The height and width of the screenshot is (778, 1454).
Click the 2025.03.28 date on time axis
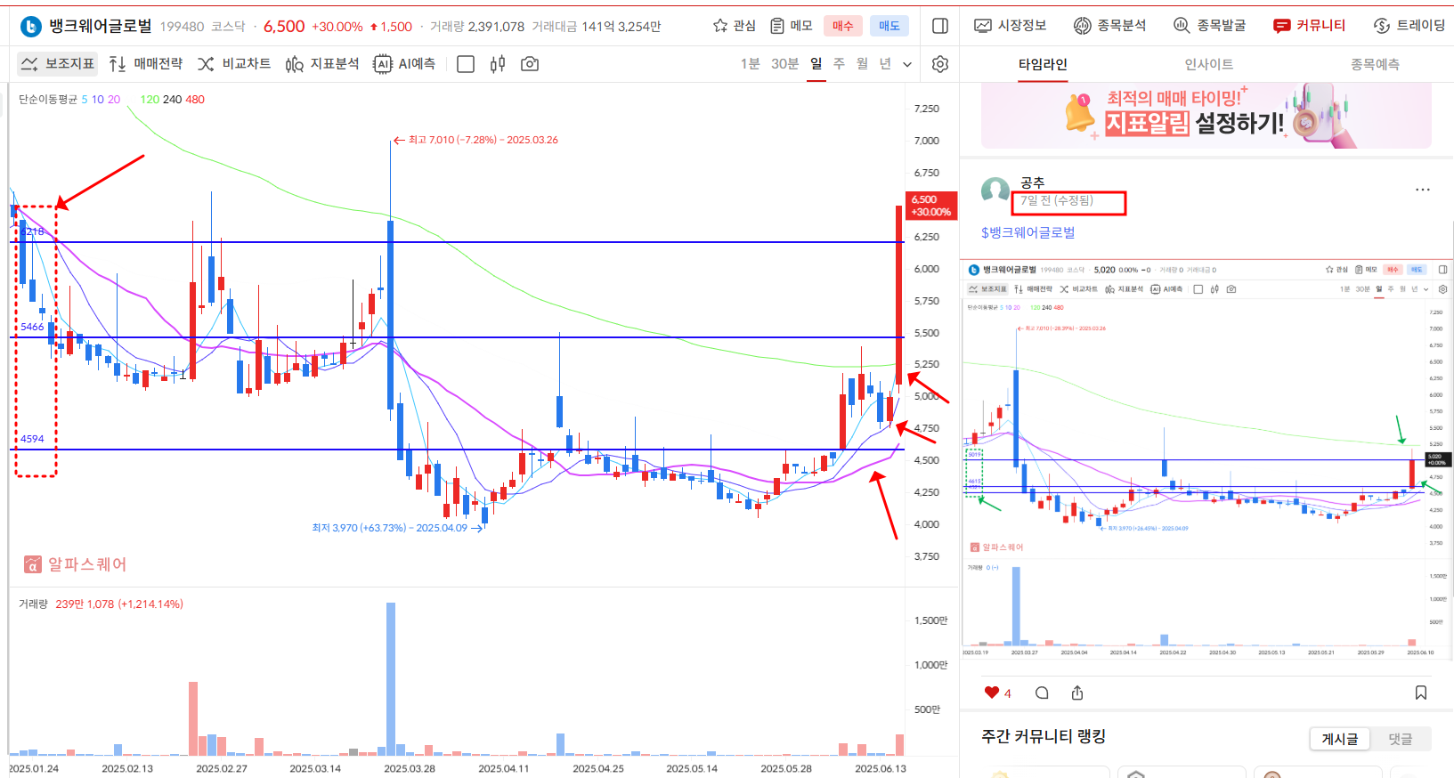pyautogui.click(x=410, y=768)
